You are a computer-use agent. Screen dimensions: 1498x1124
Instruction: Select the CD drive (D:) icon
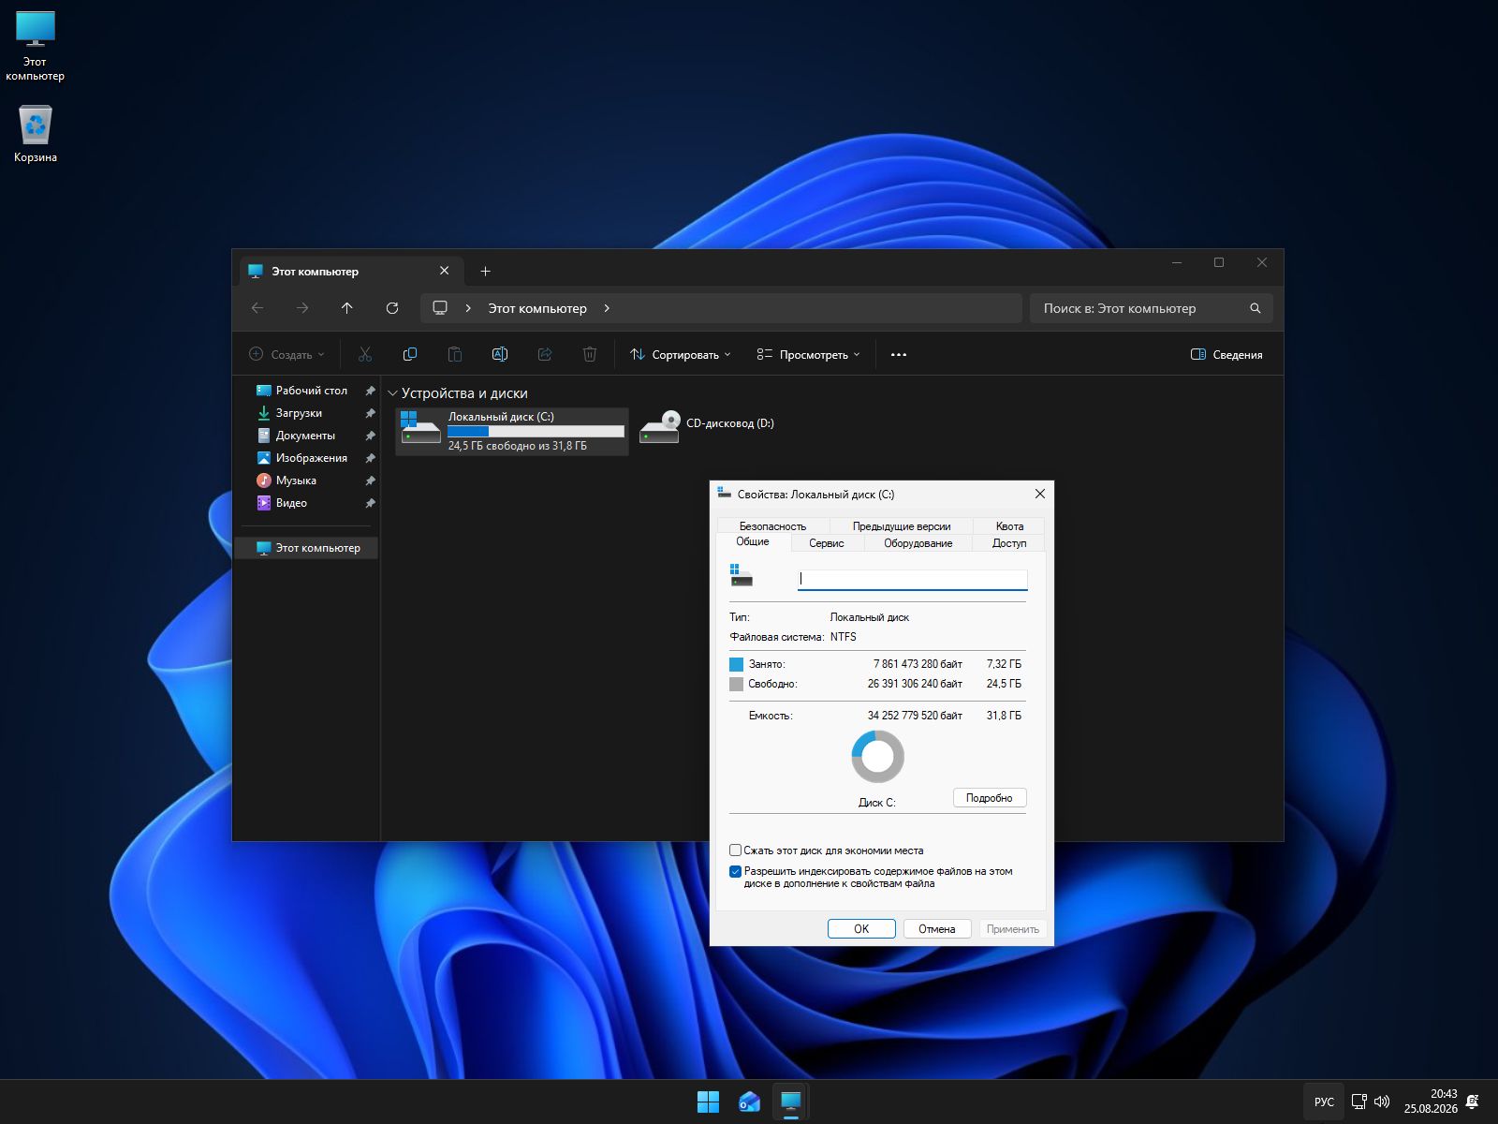[659, 427]
